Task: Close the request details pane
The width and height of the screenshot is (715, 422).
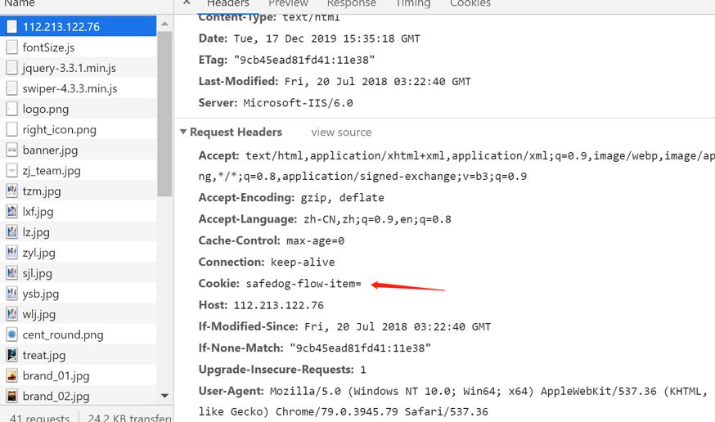Action: coord(187,2)
